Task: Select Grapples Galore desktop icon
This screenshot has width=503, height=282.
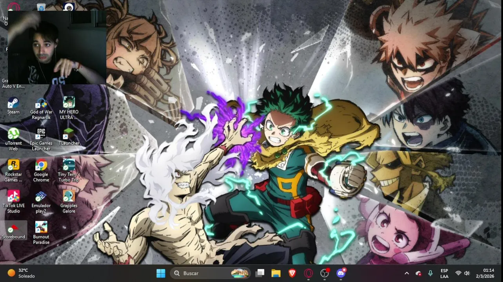Action: 69,202
